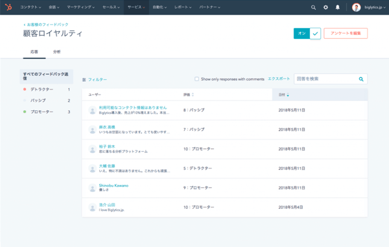Click the filter icon beside フィルター
The width and height of the screenshot is (389, 247).
coord(84,80)
